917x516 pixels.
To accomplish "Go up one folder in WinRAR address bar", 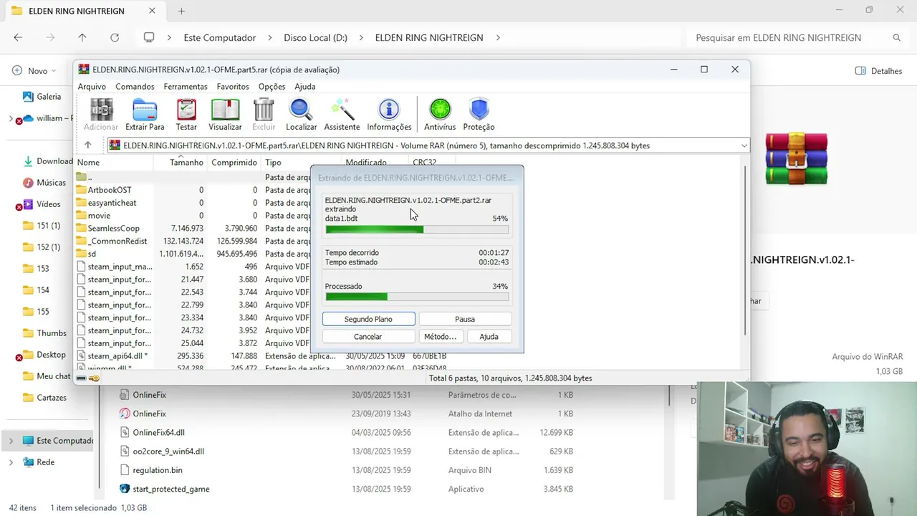I will (x=87, y=145).
